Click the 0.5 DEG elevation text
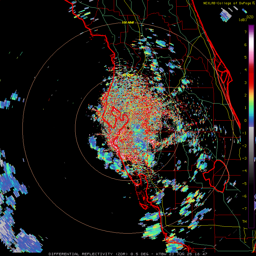256x256 pixels. 140,254
